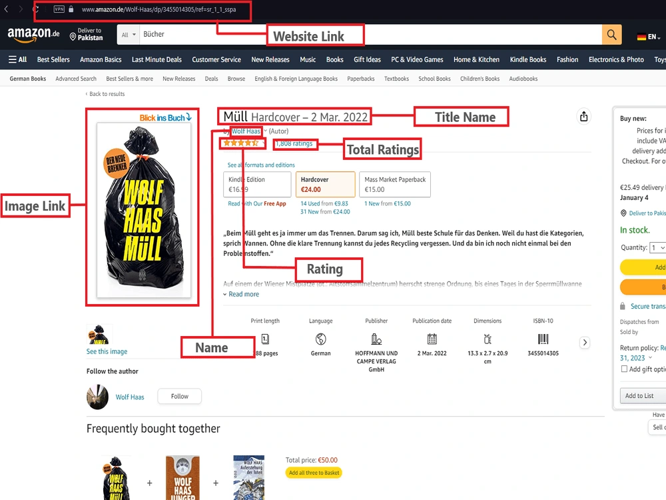This screenshot has height=500, width=666.
Task: Click the Wolf Hunger book in bought together
Action: pos(182,478)
